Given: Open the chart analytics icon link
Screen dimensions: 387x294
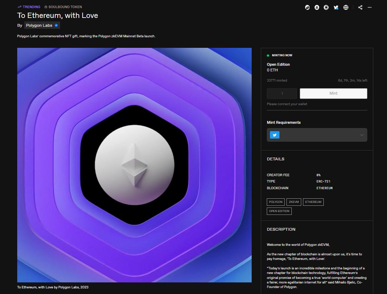Looking at the screenshot, I should 308,7.
